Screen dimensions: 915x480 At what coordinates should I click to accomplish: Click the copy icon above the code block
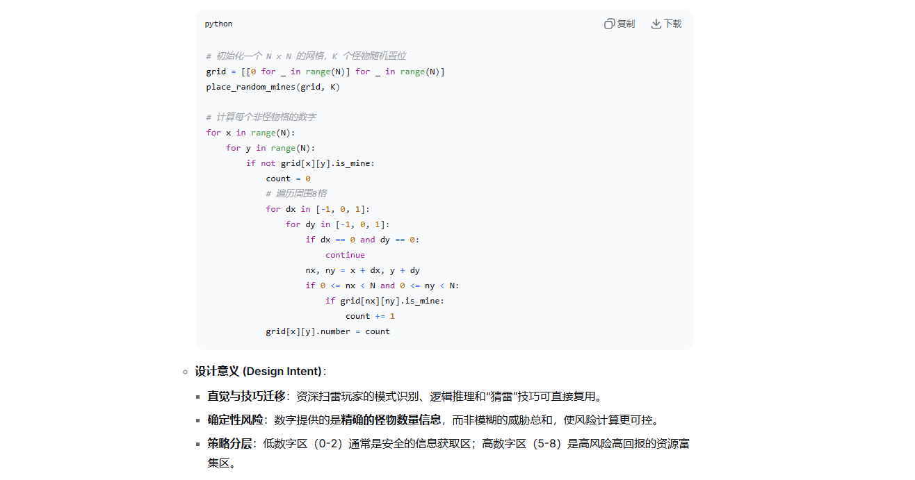(x=608, y=23)
